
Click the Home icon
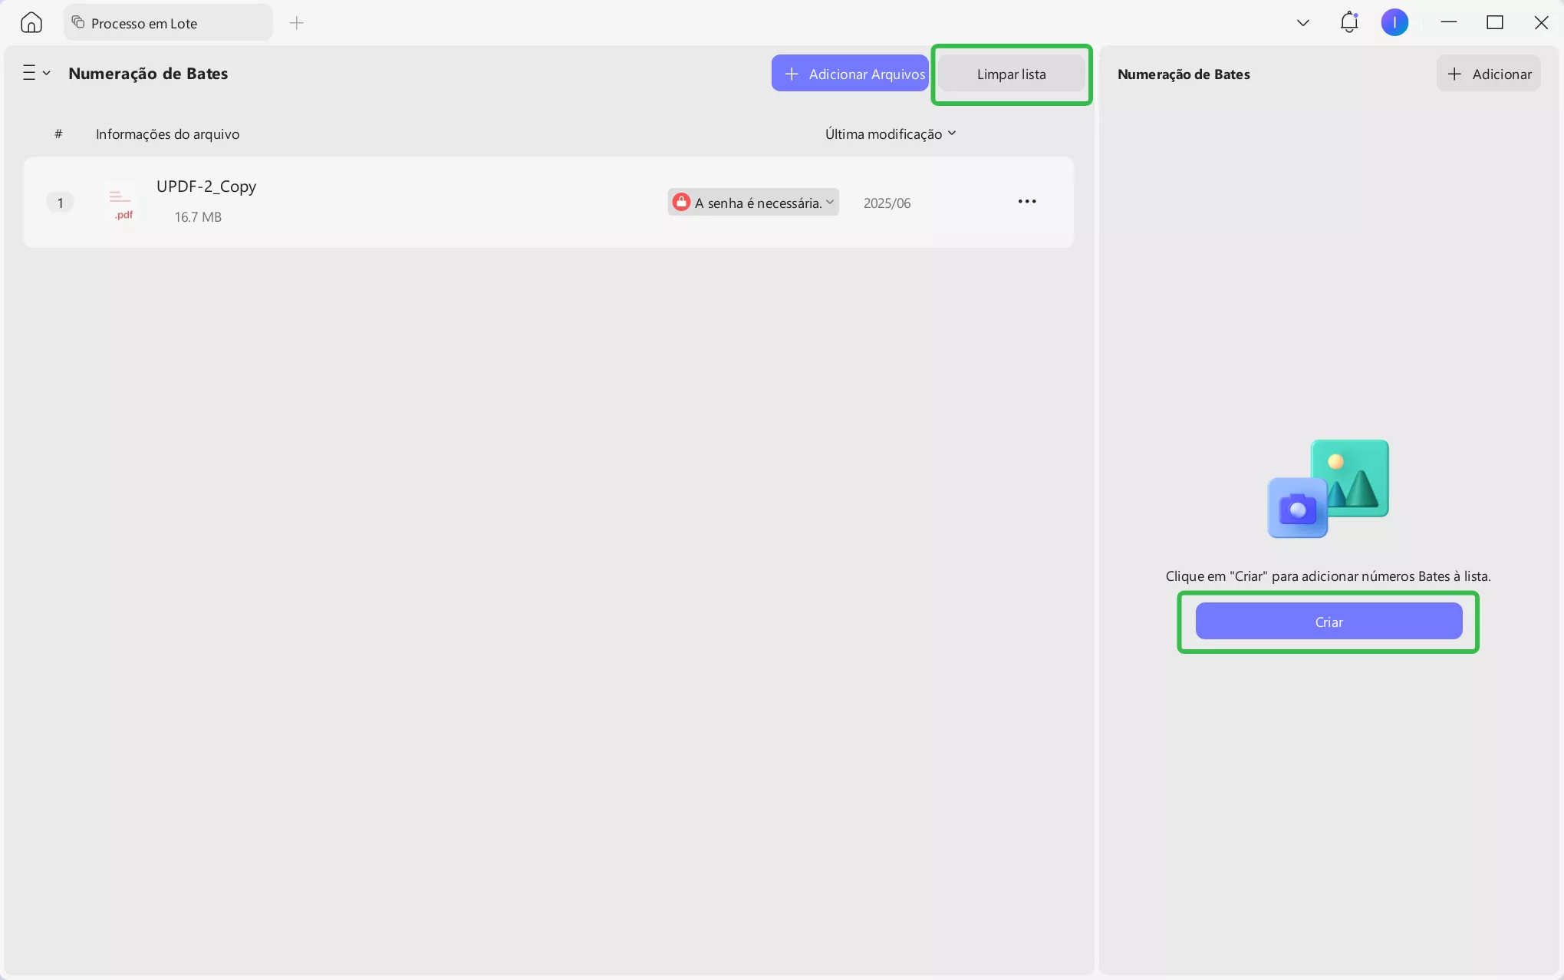pyautogui.click(x=31, y=23)
